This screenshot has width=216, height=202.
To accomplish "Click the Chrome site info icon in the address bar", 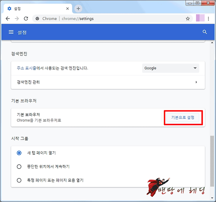I will pyautogui.click(x=37, y=19).
